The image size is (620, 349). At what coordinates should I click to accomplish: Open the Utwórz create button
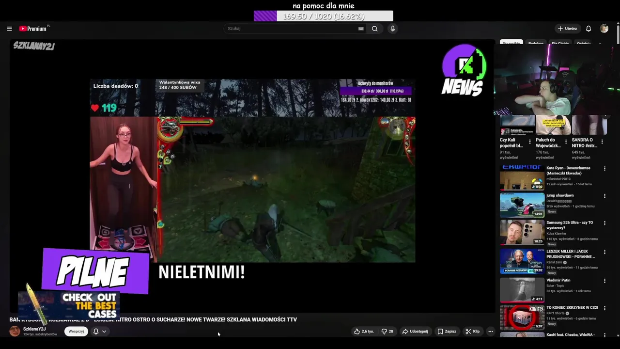567,29
